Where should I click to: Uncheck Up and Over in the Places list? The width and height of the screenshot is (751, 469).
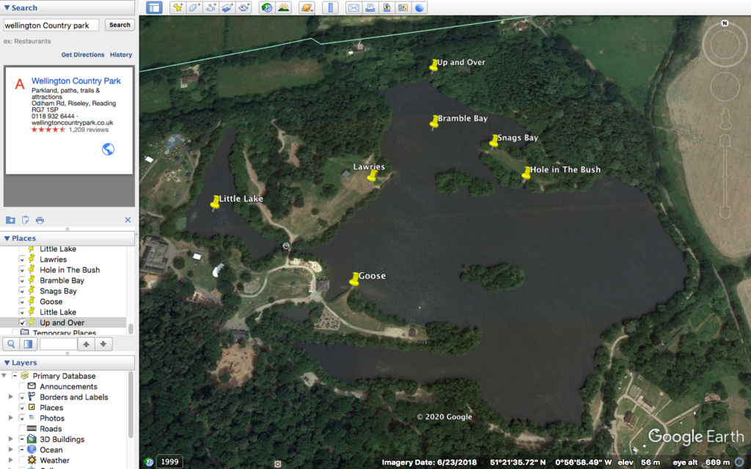[22, 322]
